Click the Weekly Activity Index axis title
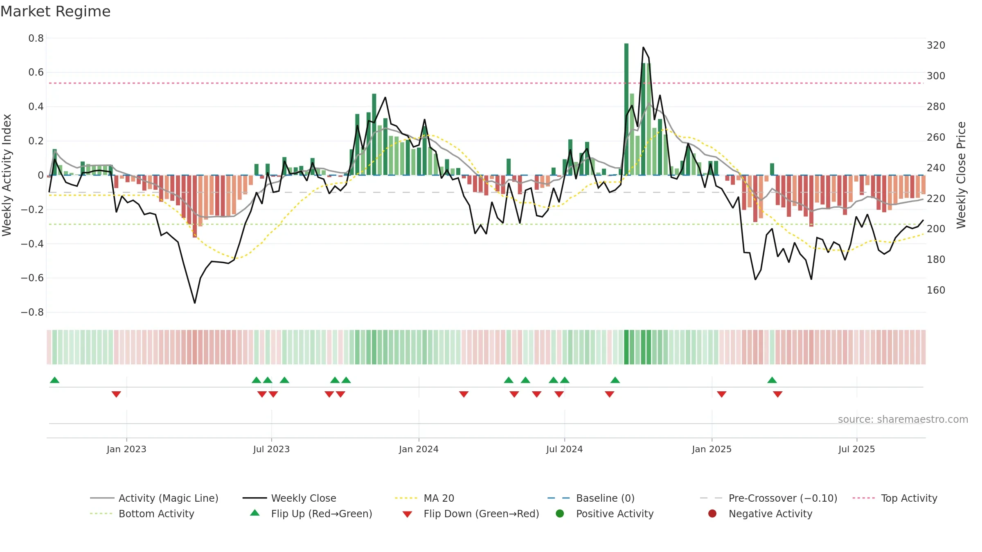This screenshot has height=552, width=982. [7, 175]
